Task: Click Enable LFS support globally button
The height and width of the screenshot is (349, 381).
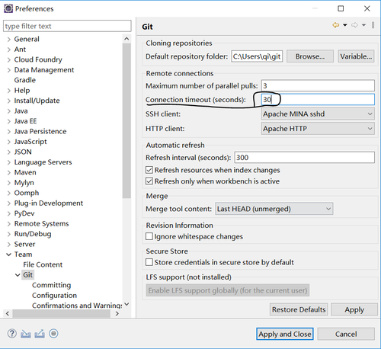Action: (228, 290)
